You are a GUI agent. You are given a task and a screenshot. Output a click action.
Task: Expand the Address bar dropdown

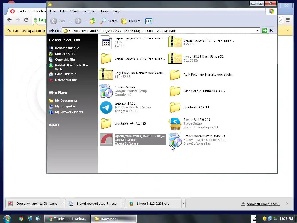coord(258,31)
